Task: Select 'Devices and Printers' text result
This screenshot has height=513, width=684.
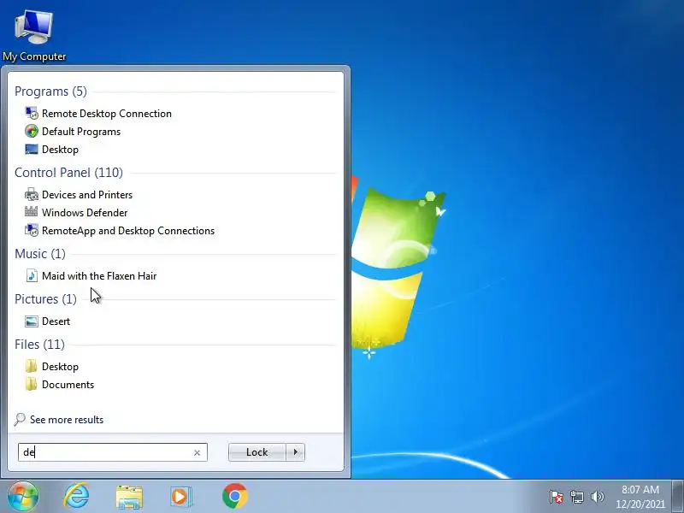Action: pos(87,195)
